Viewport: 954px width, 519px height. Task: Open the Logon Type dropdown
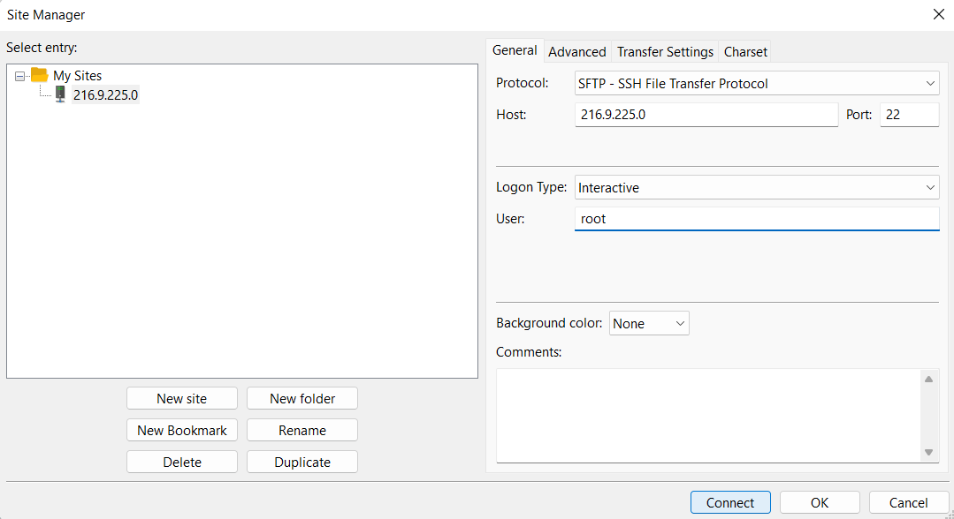(757, 188)
